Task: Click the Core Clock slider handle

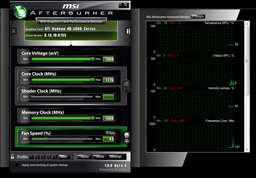Action: (93, 80)
